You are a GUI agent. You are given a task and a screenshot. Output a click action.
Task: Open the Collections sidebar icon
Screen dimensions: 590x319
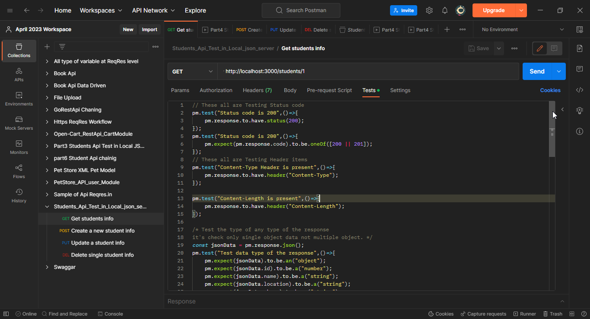tap(19, 51)
